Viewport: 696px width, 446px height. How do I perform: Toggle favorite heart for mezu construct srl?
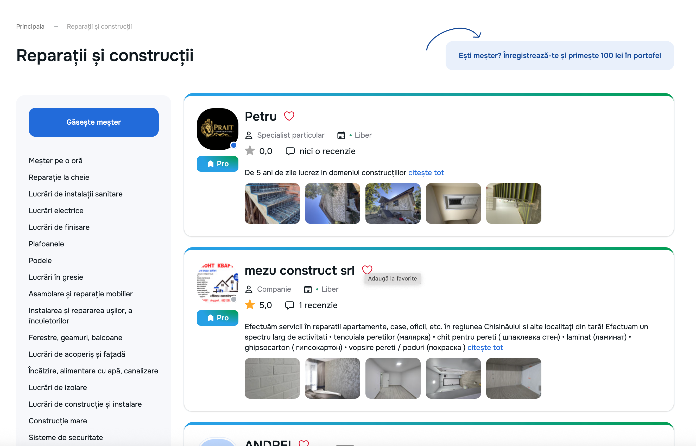pos(367,270)
